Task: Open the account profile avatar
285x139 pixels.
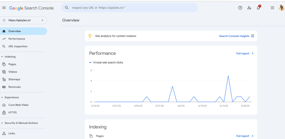Action: pyautogui.click(x=281, y=8)
